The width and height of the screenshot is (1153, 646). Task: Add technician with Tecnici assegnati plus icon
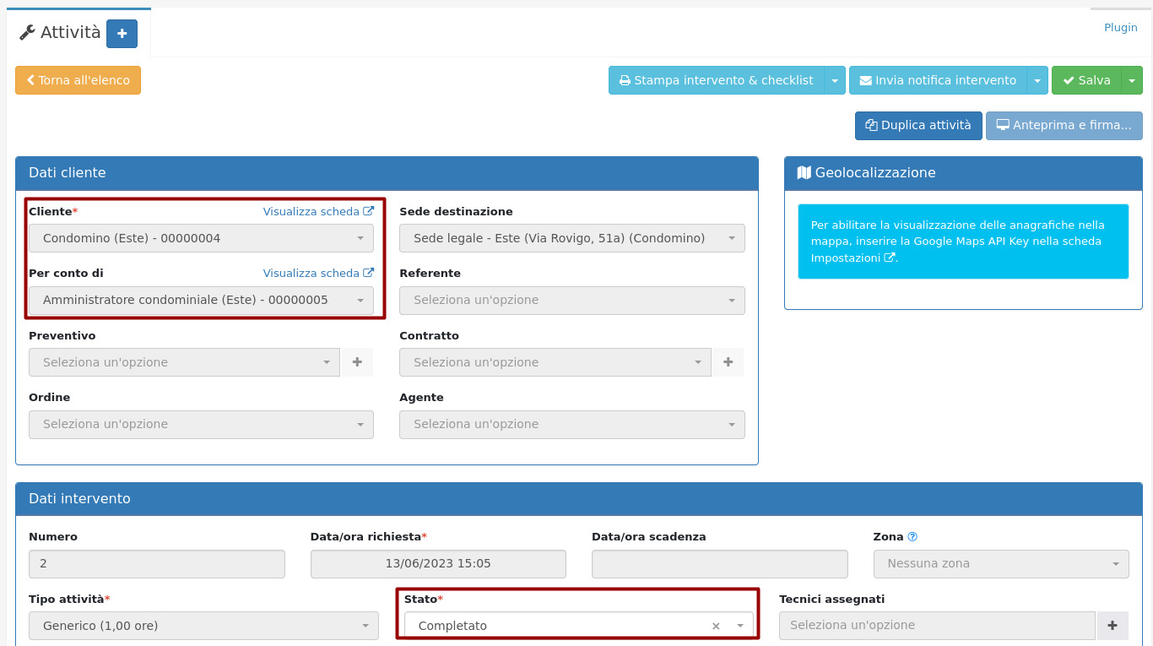1112,626
